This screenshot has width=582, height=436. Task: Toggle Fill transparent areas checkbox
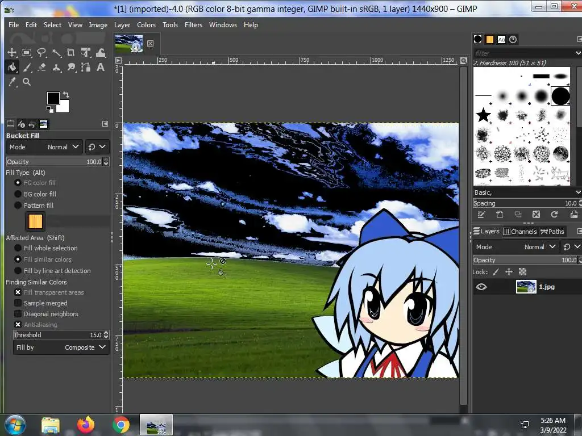pos(18,292)
